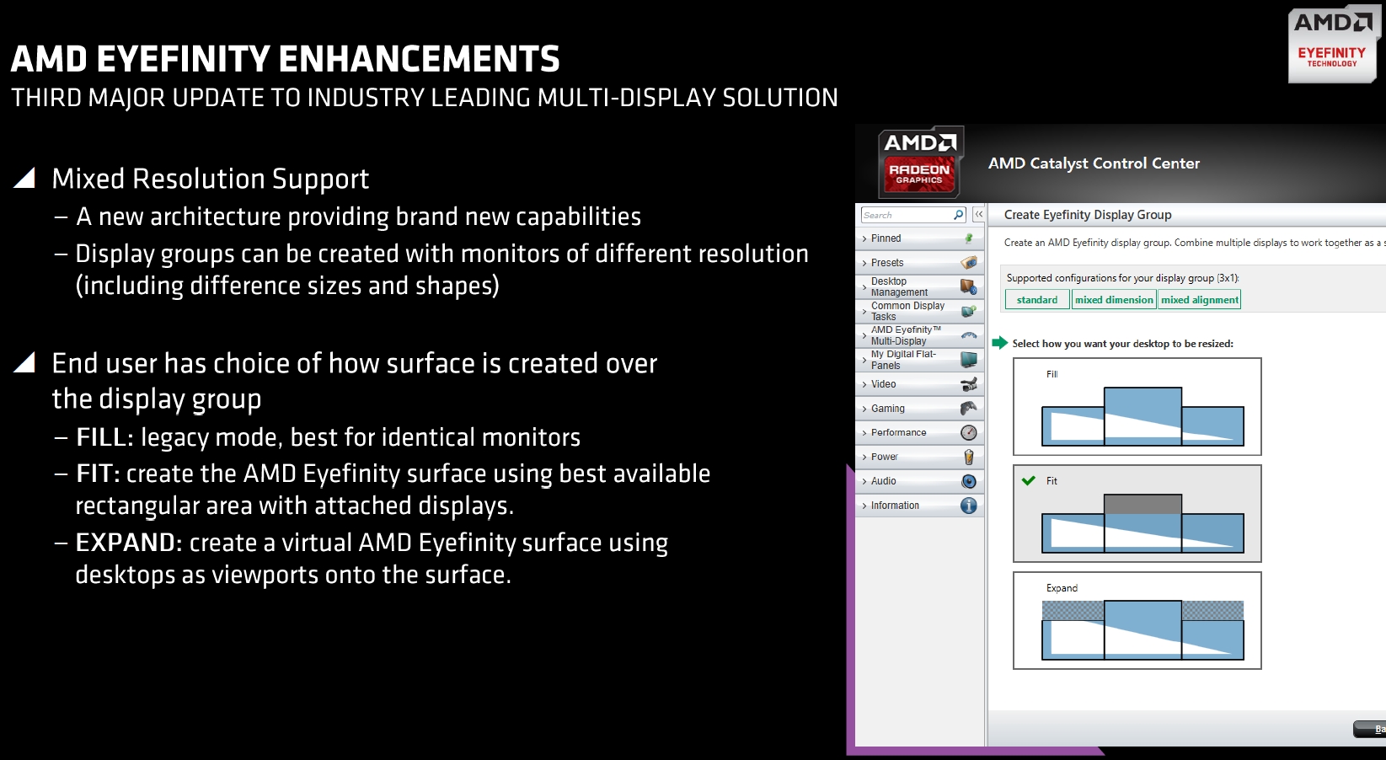Click the magnifier icon in search box
Screen dimensions: 1386x760
pyautogui.click(x=958, y=215)
